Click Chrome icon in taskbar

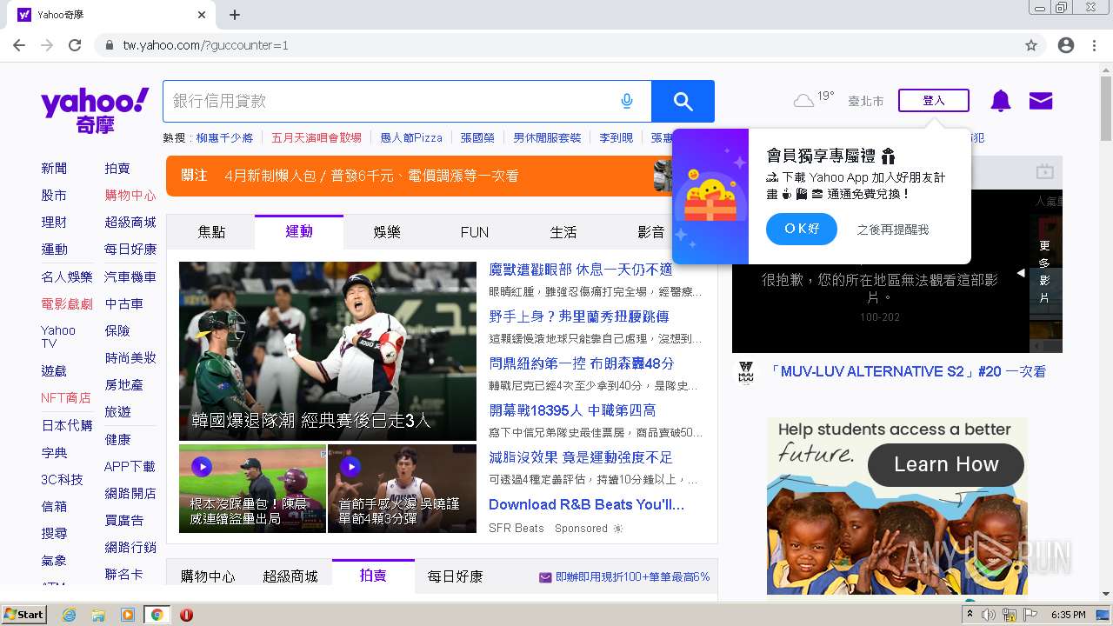[x=157, y=615]
